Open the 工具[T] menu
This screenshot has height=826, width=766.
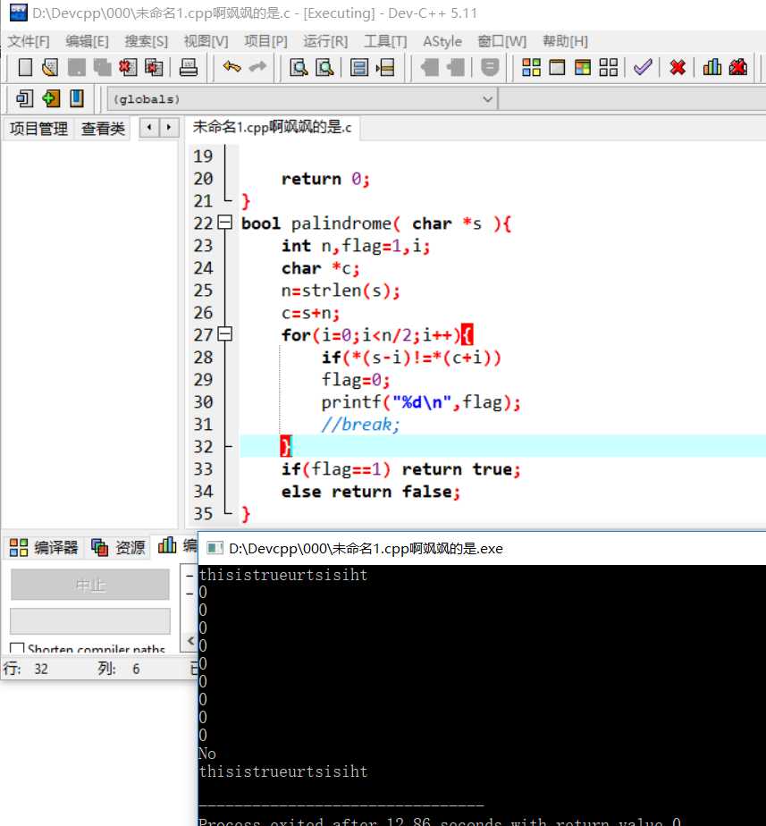385,42
